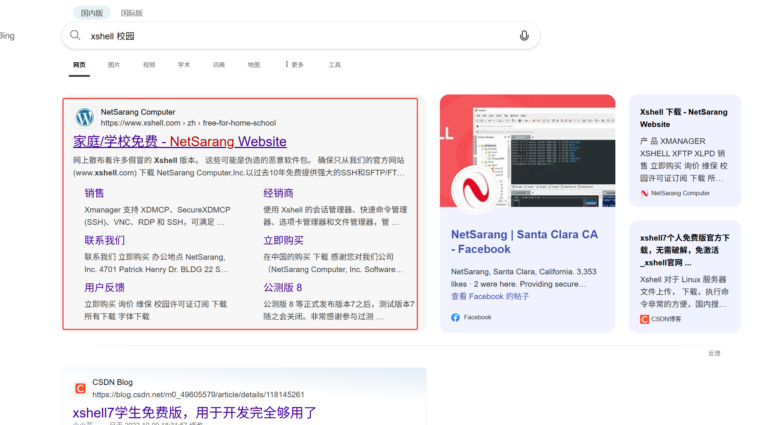Open the 图片 results tab

pyautogui.click(x=114, y=65)
